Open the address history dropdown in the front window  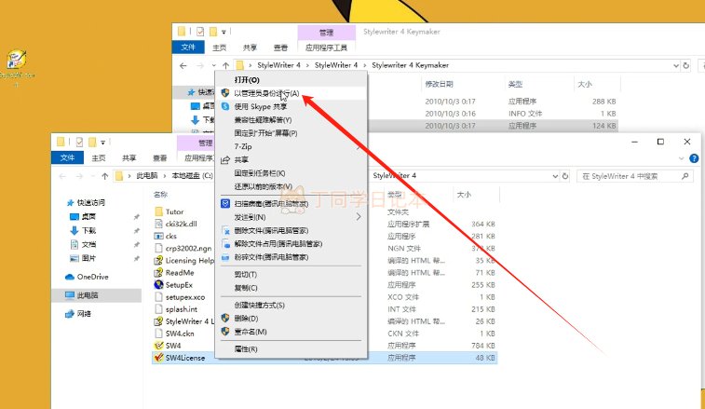(555, 176)
